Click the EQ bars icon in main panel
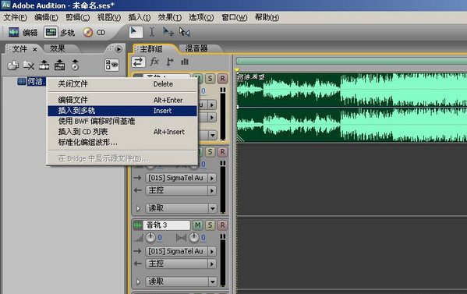Screen dimensions: 467x294 (x=185, y=62)
